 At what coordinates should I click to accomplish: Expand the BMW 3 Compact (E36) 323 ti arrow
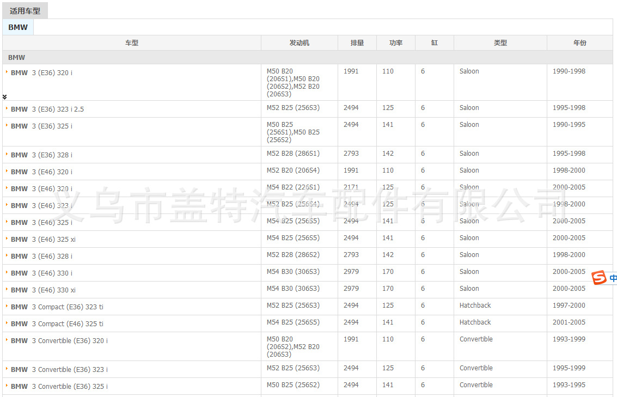[x=7, y=306]
